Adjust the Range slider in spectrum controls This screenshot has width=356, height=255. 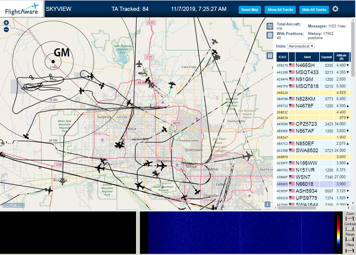tap(350, 239)
